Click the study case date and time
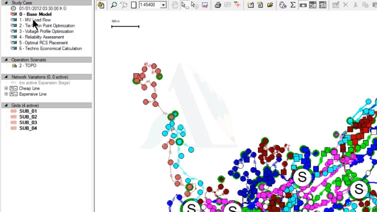The height and width of the screenshot is (212, 377). coord(43,9)
